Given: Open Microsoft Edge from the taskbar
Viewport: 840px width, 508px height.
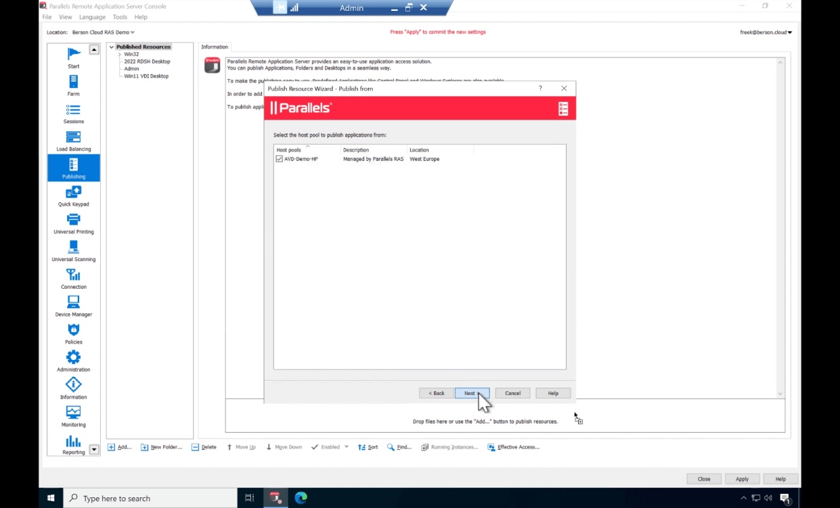Looking at the screenshot, I should coord(300,497).
